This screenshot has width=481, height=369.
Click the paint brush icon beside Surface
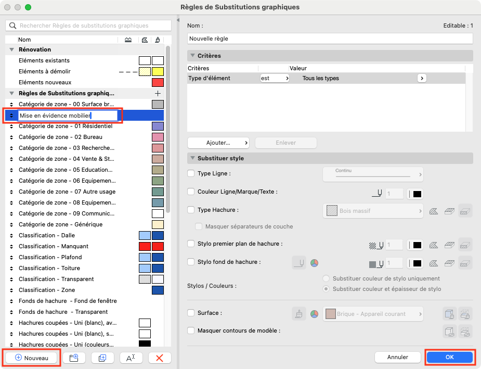(299, 314)
